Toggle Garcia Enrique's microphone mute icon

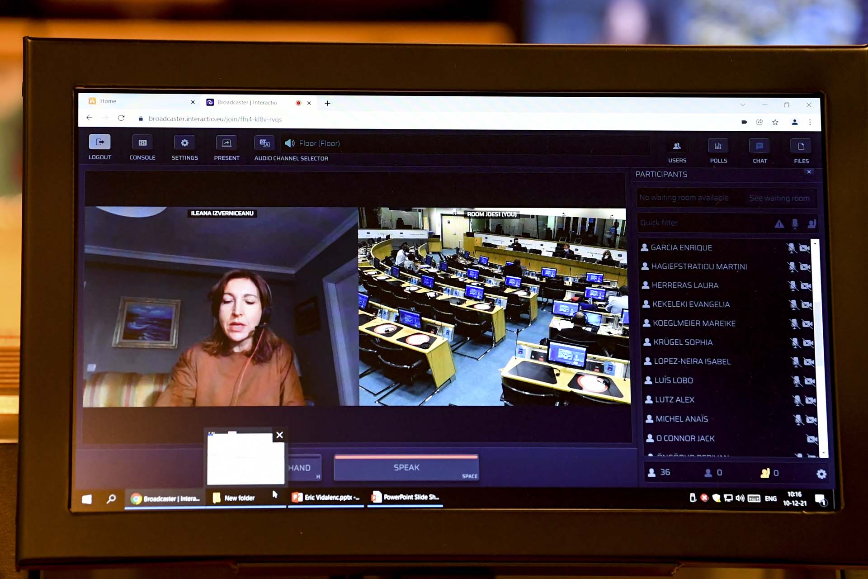pos(791,248)
